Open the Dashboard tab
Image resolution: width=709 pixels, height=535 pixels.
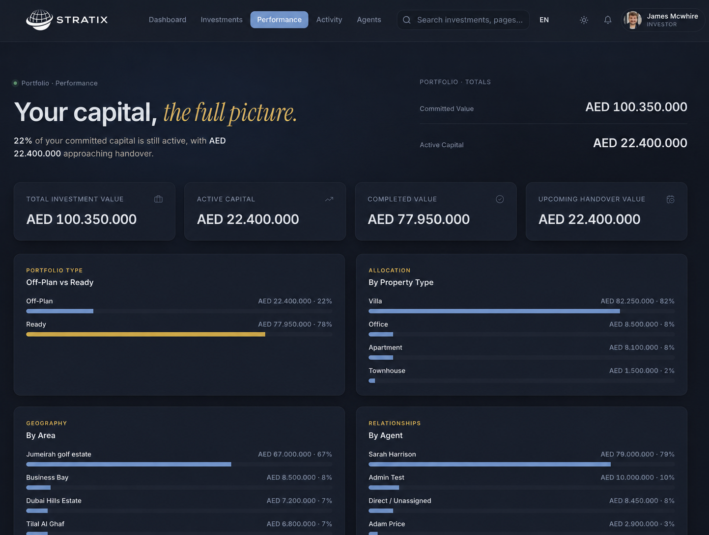[x=168, y=20]
